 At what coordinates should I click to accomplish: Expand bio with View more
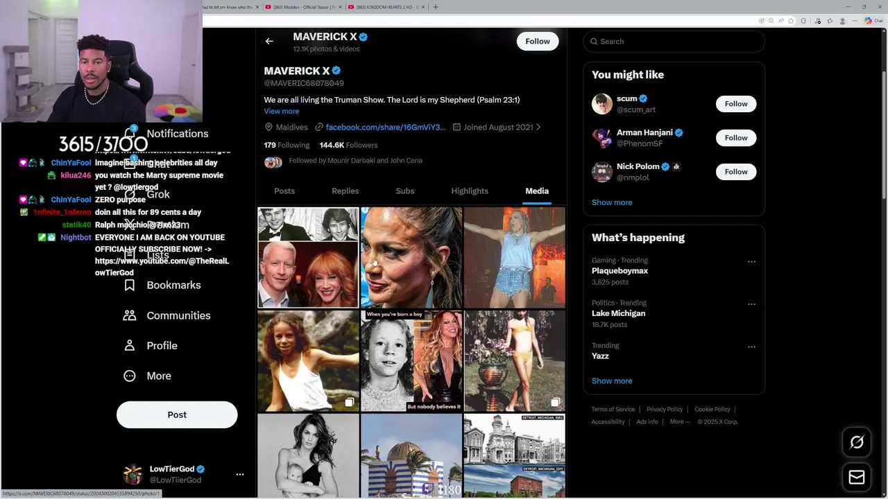coord(282,111)
